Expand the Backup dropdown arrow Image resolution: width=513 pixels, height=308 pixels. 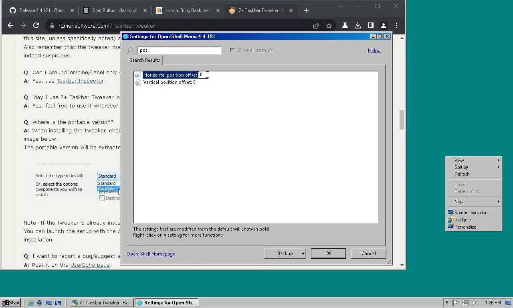pyautogui.click(x=303, y=253)
